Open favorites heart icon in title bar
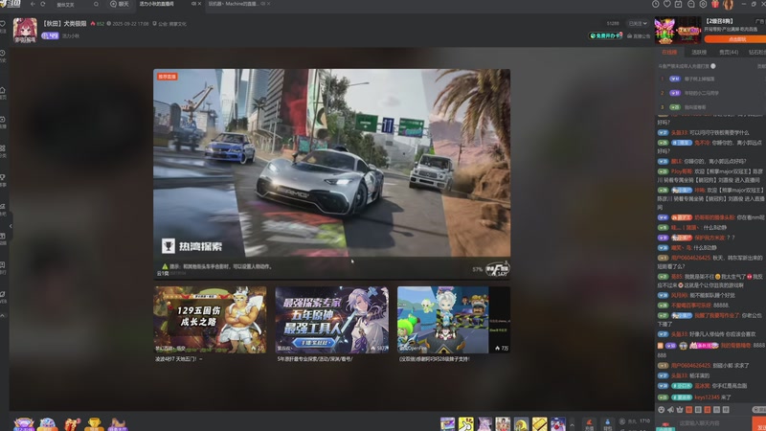Image resolution: width=766 pixels, height=431 pixels. coord(667,4)
